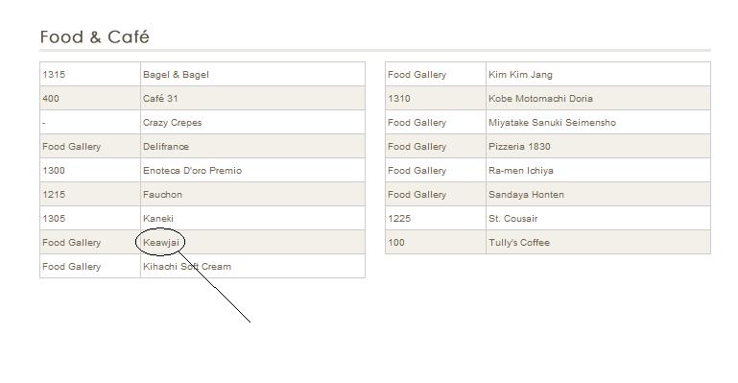This screenshot has width=738, height=383.
Task: Click the Pizzeria 1830 entry
Action: 519,146
